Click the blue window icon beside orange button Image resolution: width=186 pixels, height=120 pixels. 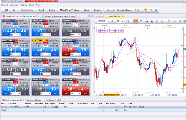tap(141, 21)
